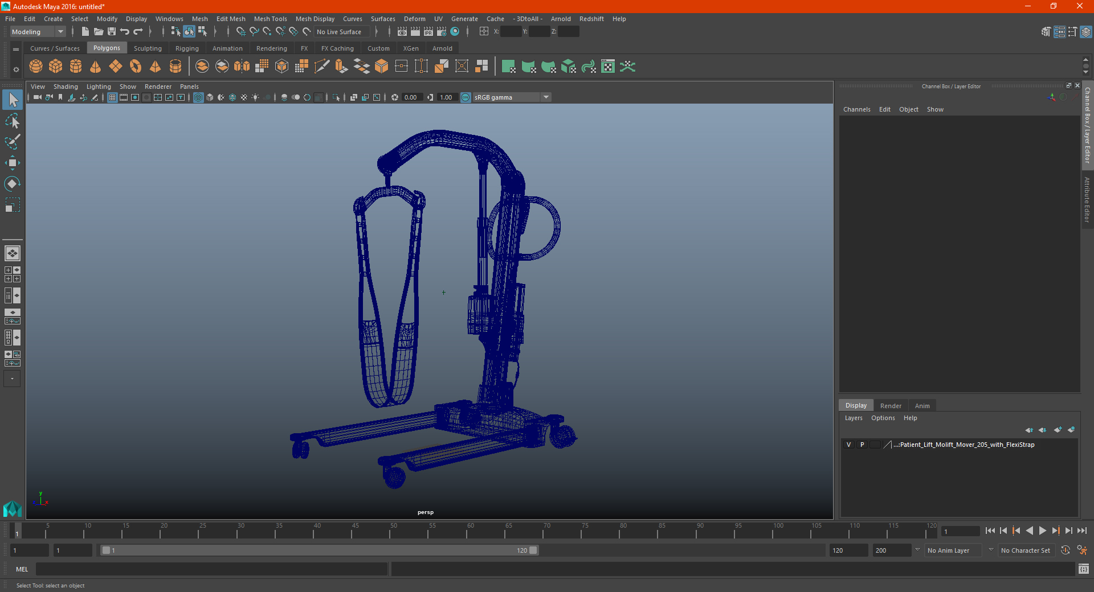Create a polygon pipe from the shelf
1094x592 pixels.
[x=175, y=67]
